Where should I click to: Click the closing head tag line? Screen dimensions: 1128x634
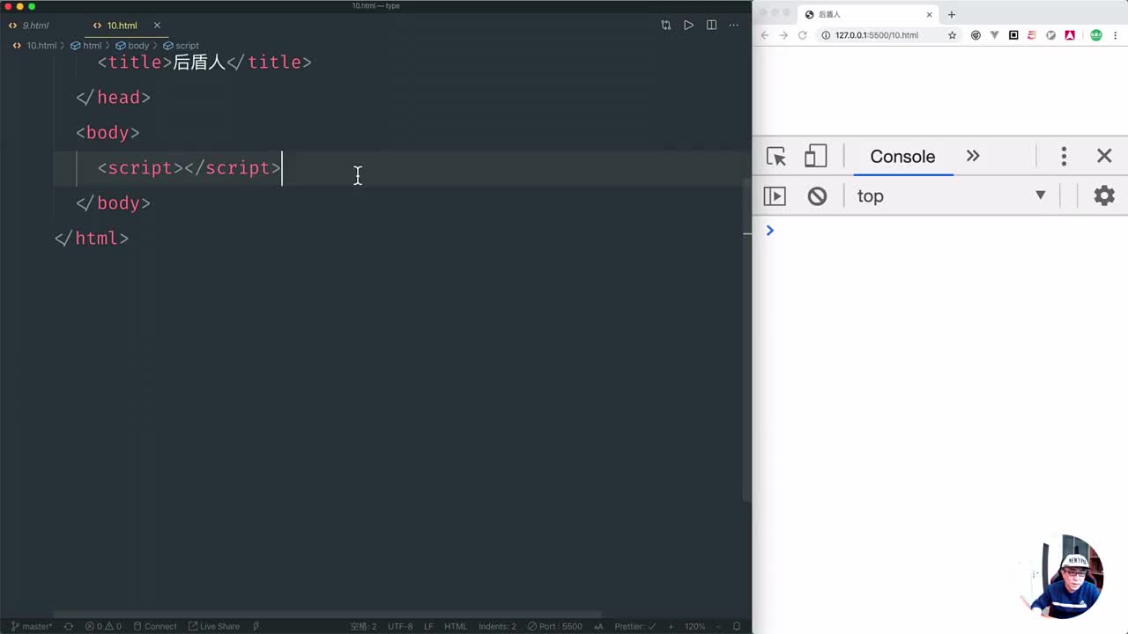(x=113, y=97)
